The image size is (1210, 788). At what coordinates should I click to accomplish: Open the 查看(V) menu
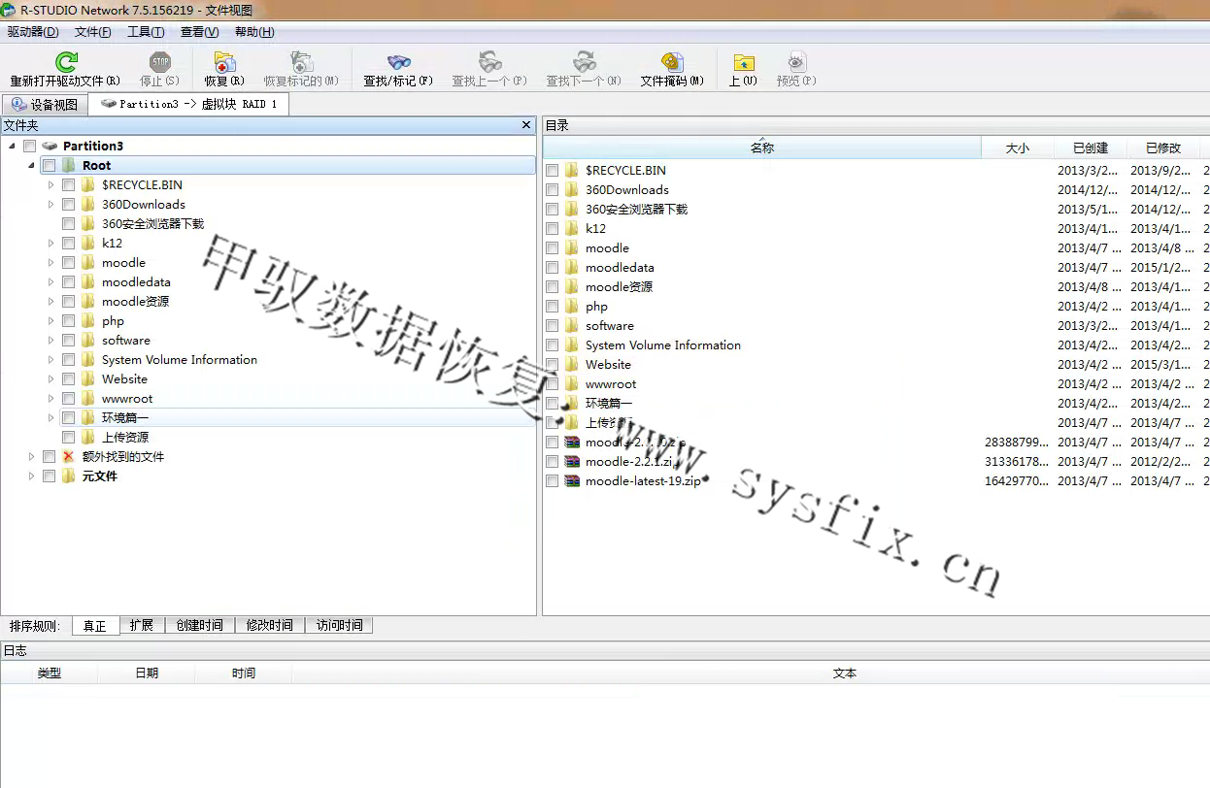coord(199,31)
